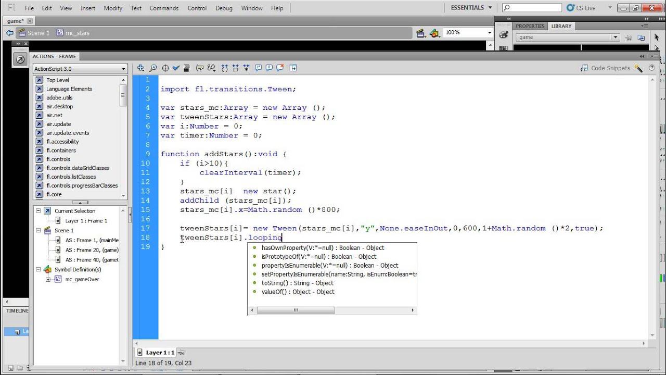Collapse Current Selection tree node

[38, 211]
